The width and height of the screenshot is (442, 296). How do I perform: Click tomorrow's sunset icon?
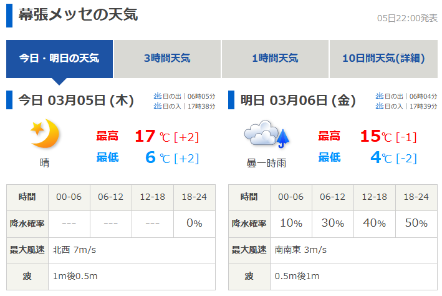tap(379, 106)
